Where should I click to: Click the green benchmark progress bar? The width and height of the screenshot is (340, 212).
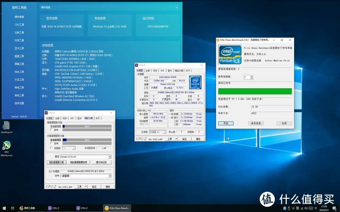pos(255,90)
